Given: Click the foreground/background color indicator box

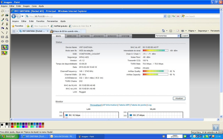Looking at the screenshot, I should [3, 125].
